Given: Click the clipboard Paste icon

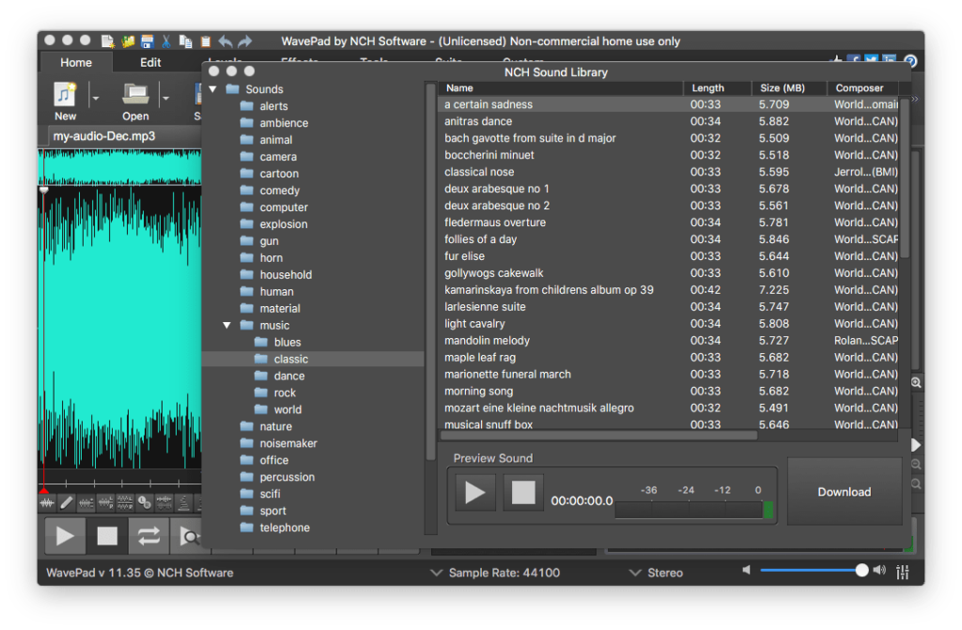Looking at the screenshot, I should (206, 41).
